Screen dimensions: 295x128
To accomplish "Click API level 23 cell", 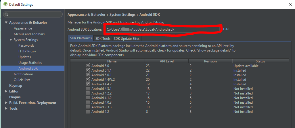I will (x=148, y=66).
